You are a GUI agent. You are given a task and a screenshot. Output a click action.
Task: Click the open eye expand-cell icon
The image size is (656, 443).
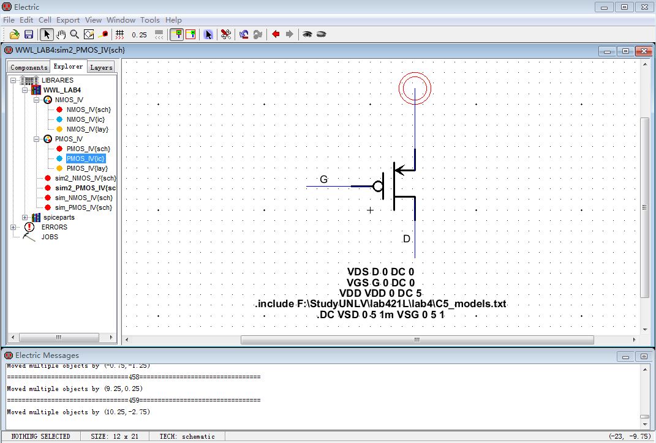pos(307,34)
